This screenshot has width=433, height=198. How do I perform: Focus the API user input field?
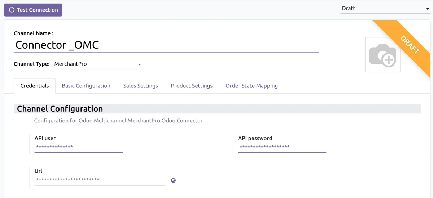(x=78, y=147)
